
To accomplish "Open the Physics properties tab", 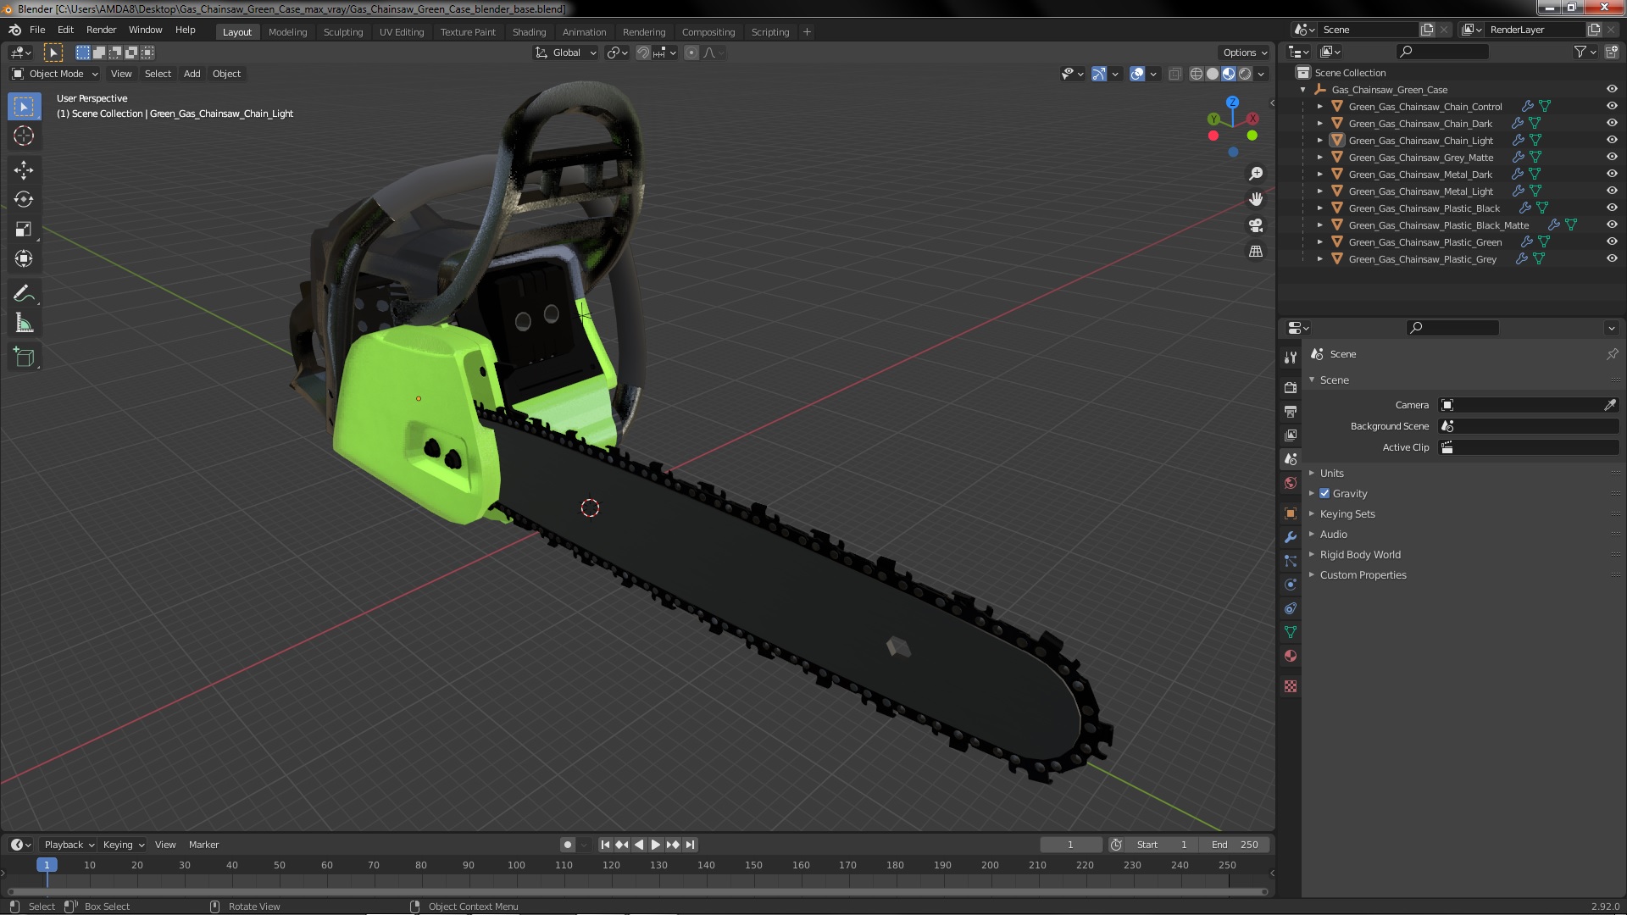I will click(1291, 585).
